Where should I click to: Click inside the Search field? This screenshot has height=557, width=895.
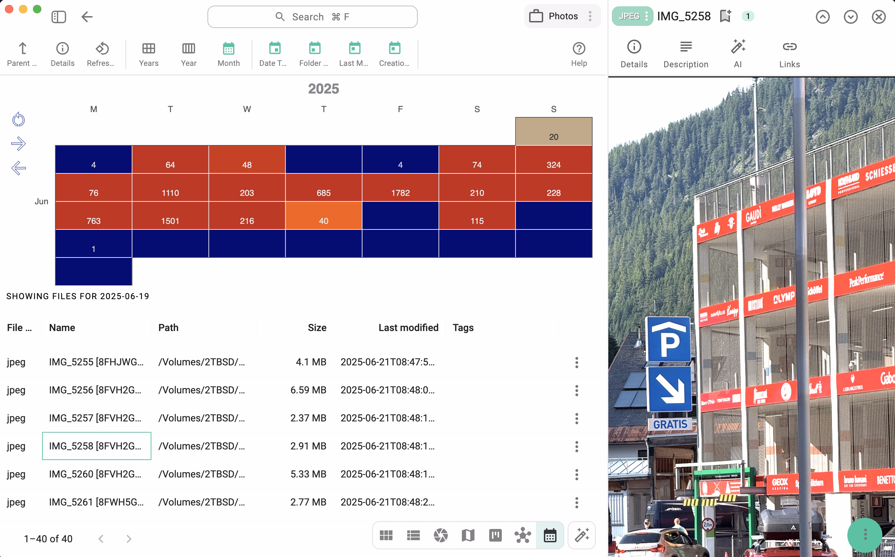312,16
